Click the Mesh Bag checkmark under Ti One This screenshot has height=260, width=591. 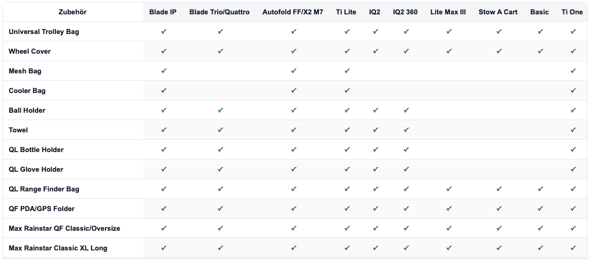(573, 71)
